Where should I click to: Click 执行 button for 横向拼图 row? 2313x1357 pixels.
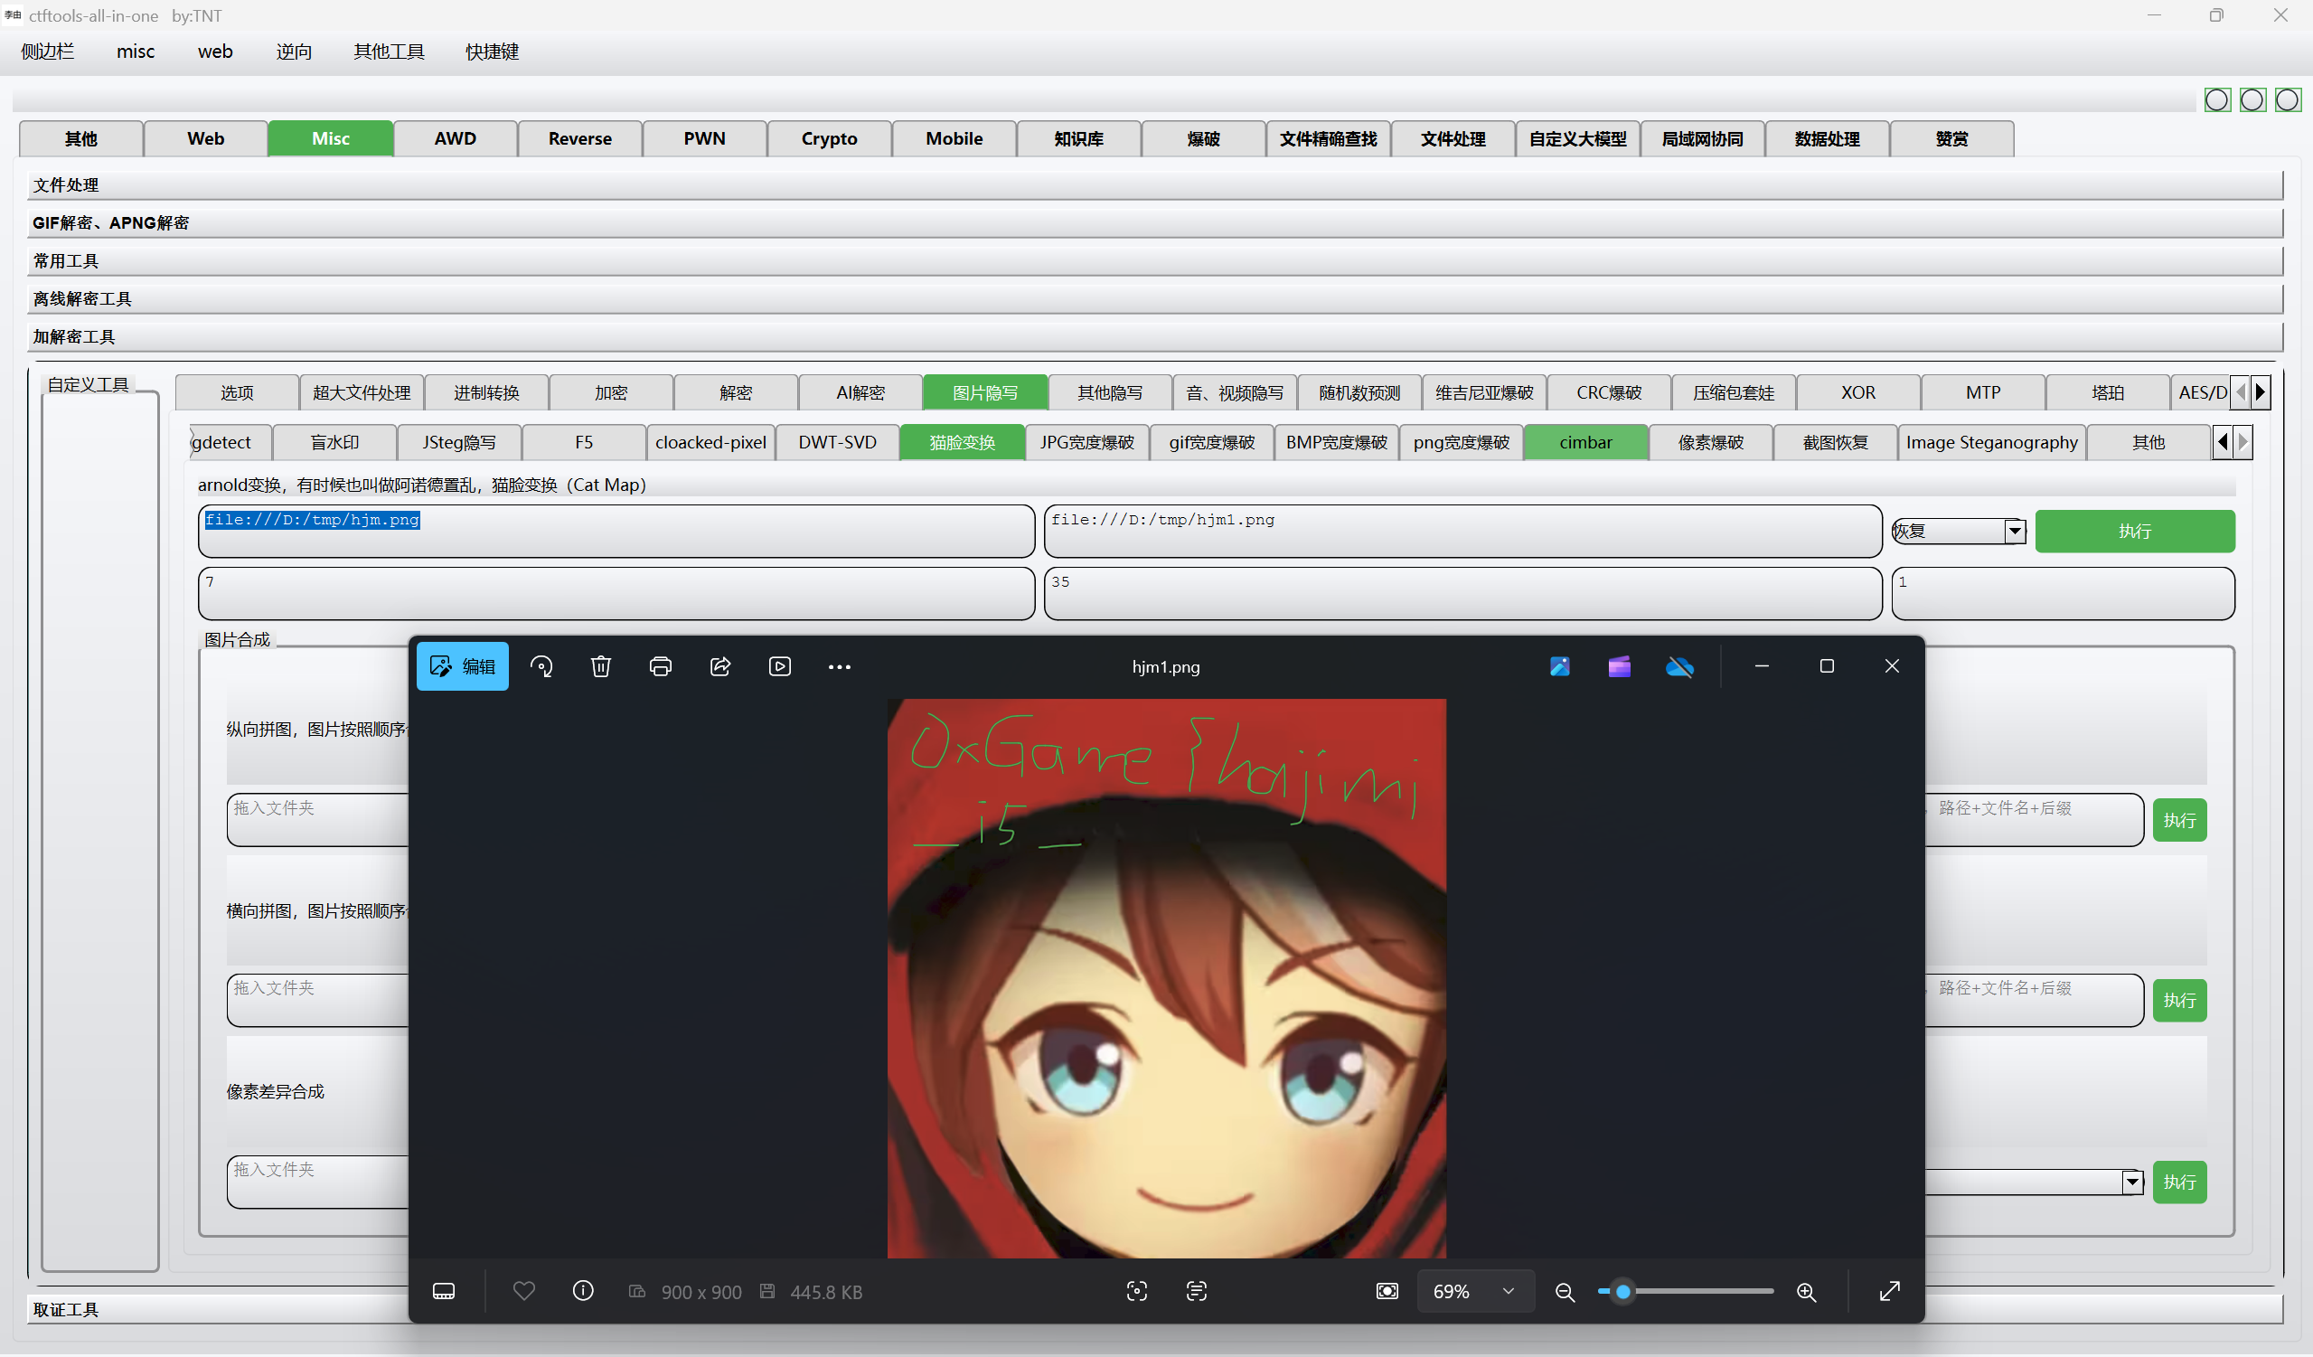tap(2180, 1001)
